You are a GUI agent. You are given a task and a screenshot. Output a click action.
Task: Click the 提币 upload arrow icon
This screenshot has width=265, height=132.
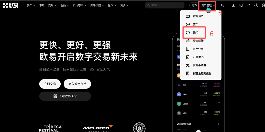click(x=188, y=32)
